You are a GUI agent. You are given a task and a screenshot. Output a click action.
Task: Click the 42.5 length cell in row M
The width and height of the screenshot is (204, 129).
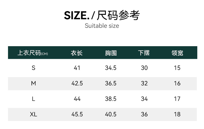tap(77, 83)
